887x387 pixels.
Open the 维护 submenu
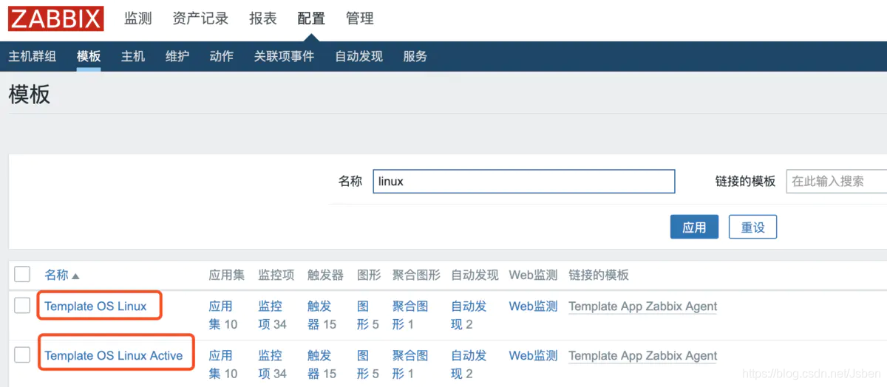(x=177, y=56)
